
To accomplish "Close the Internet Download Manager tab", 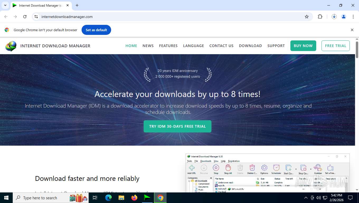I will 68,5.
